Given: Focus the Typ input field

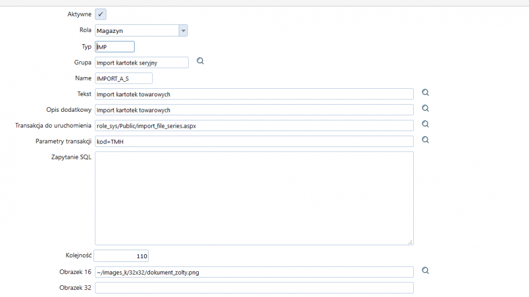Looking at the screenshot, I should tap(115, 46).
